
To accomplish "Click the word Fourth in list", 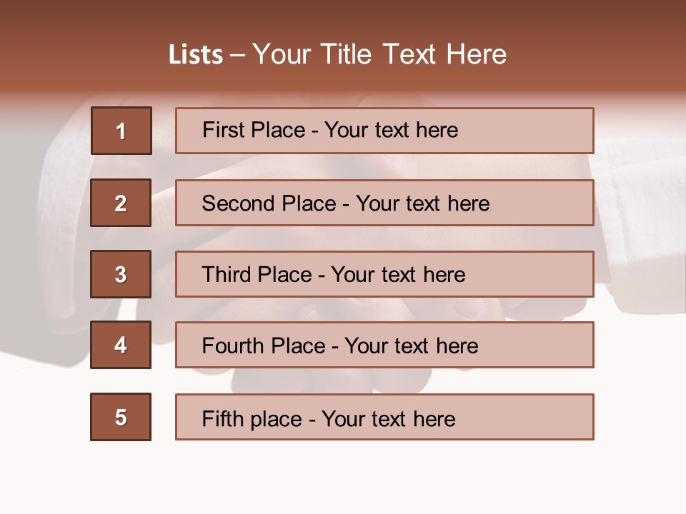I will [x=232, y=346].
